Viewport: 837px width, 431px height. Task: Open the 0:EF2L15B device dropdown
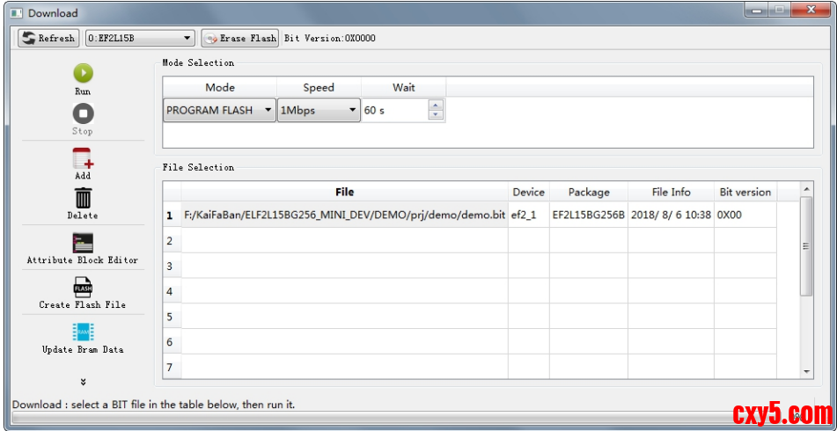[140, 38]
